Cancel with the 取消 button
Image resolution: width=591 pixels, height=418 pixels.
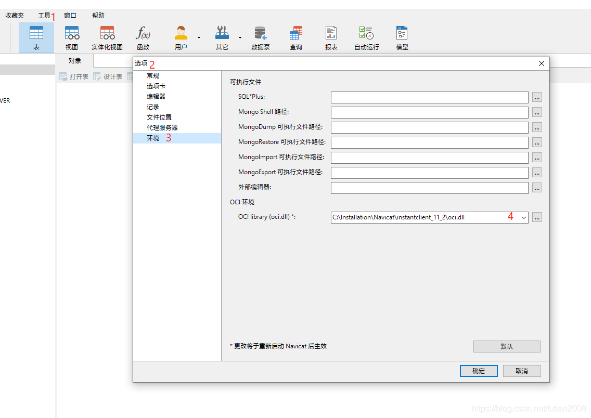(x=522, y=371)
